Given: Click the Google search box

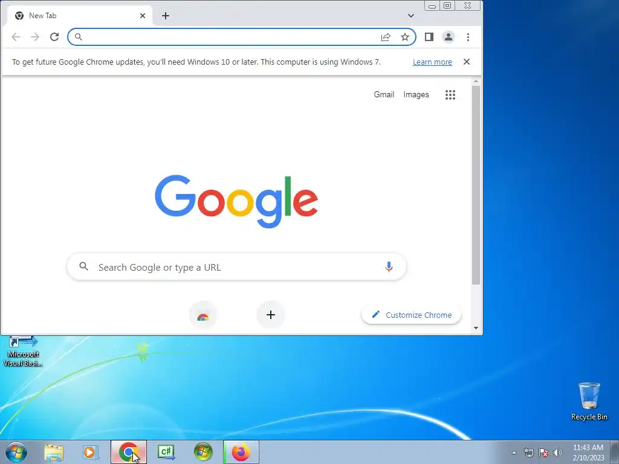Looking at the screenshot, I should [236, 267].
